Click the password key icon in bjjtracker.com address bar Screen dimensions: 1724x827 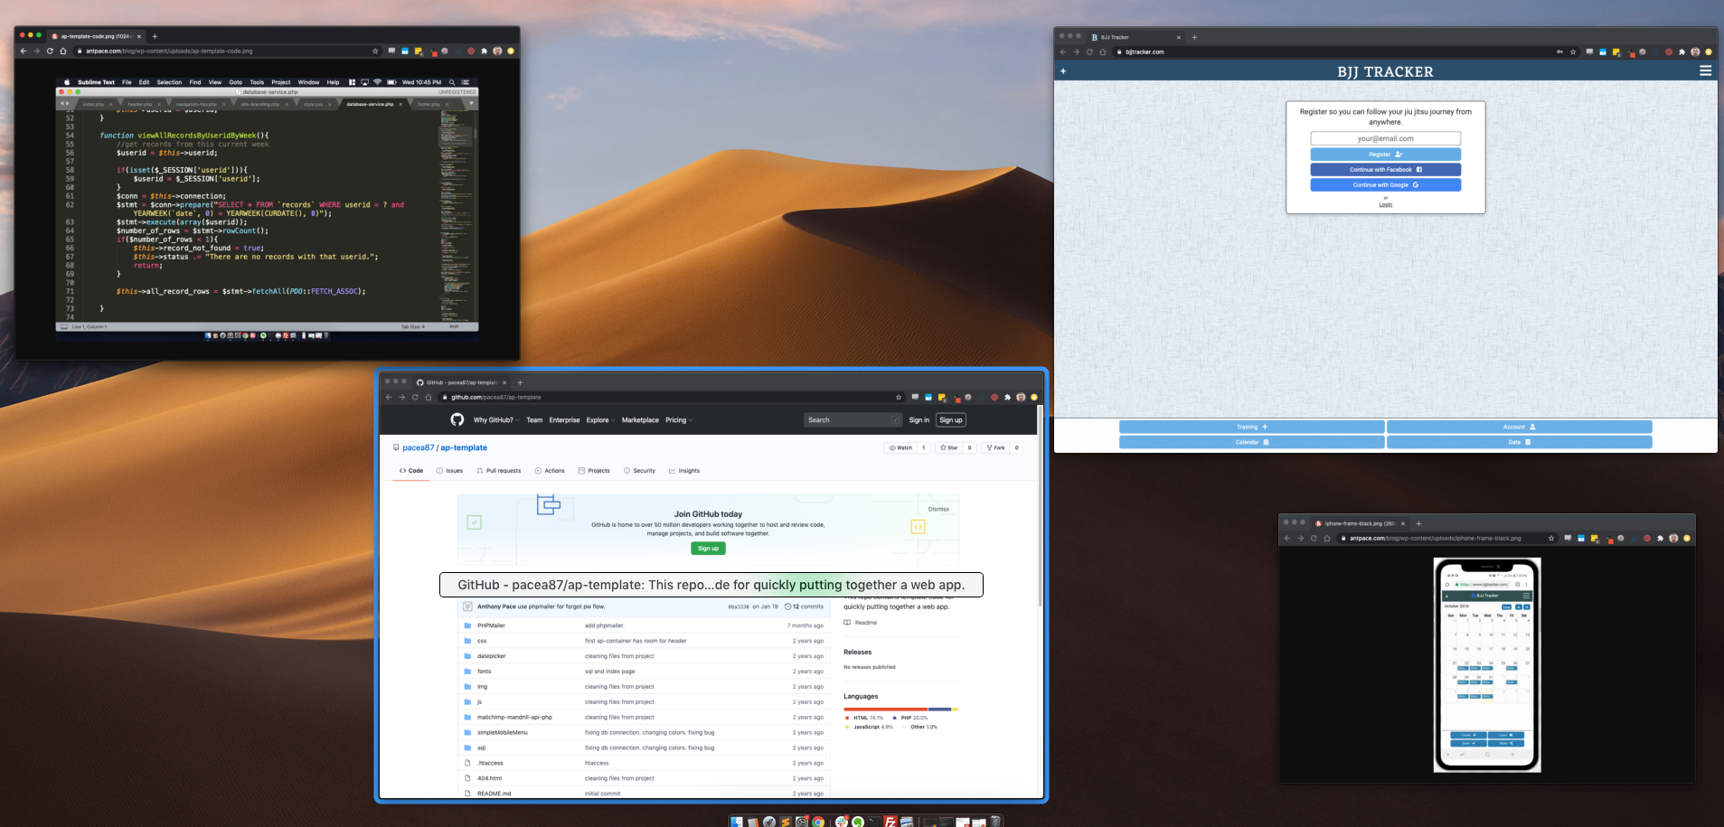point(1559,52)
